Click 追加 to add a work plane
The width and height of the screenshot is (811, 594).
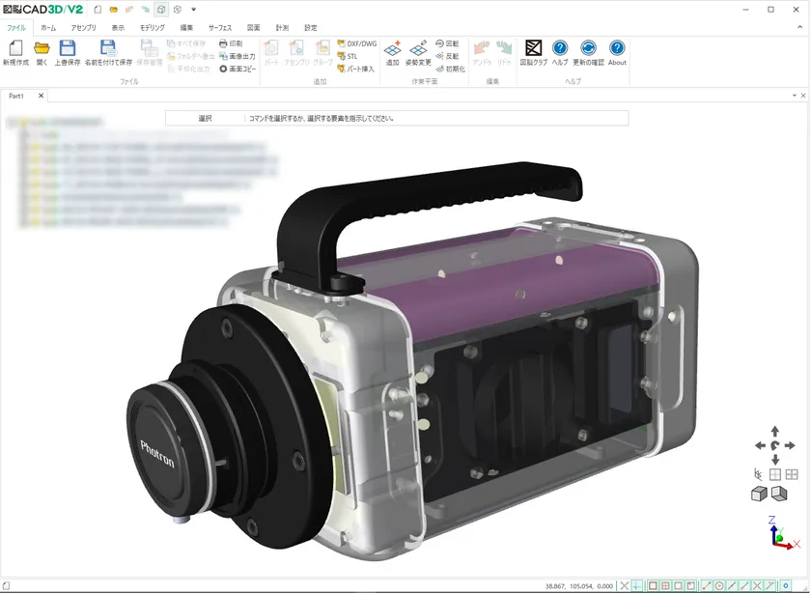[392, 49]
